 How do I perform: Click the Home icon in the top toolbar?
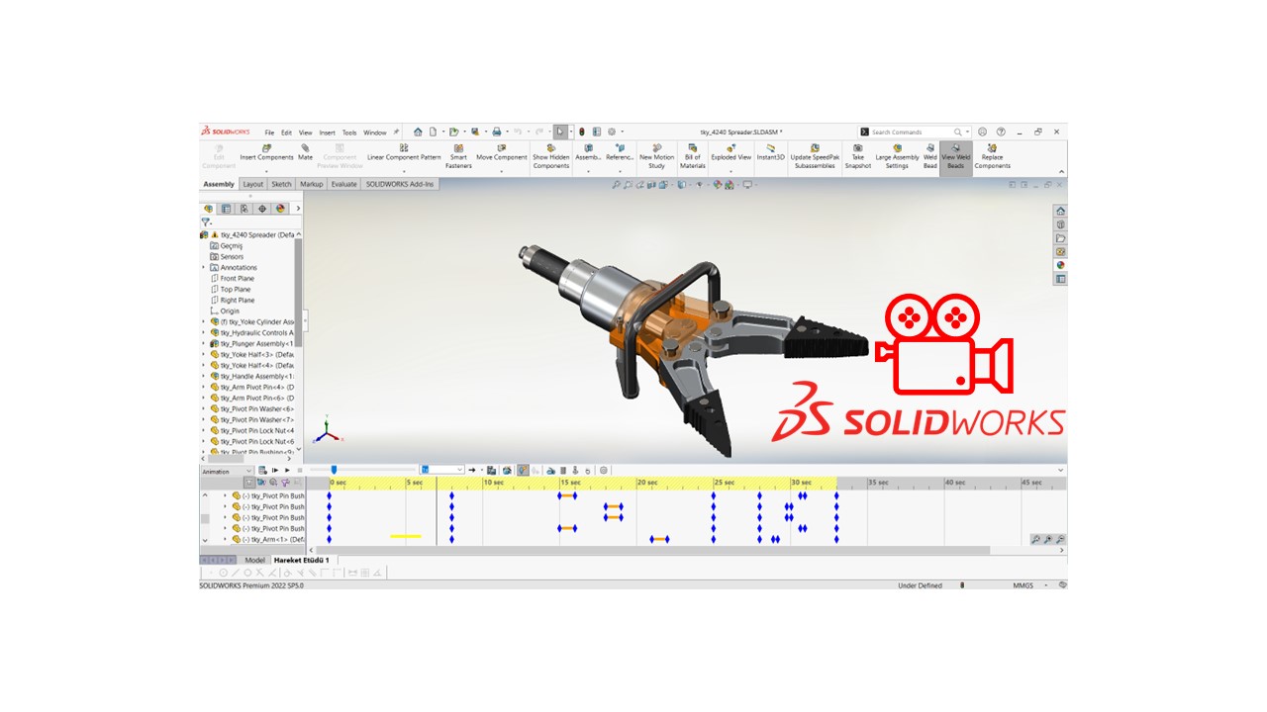[x=418, y=132]
